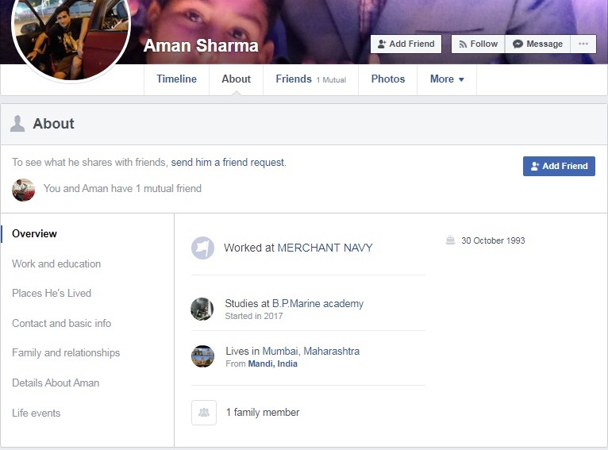Click the 'Started in 2017' text
The width and height of the screenshot is (608, 450).
253,316
